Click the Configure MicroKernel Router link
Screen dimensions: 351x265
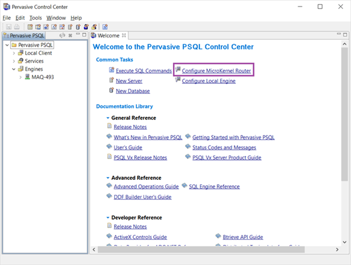coord(216,71)
